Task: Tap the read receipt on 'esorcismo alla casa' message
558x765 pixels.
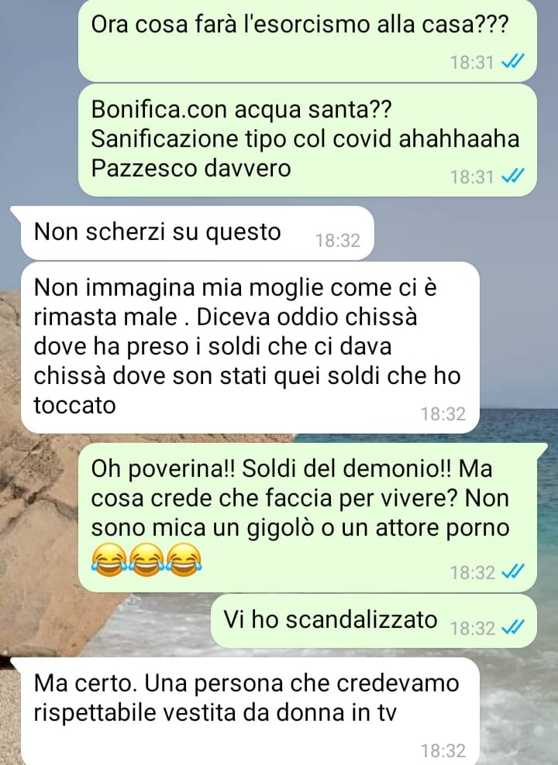Action: point(513,62)
